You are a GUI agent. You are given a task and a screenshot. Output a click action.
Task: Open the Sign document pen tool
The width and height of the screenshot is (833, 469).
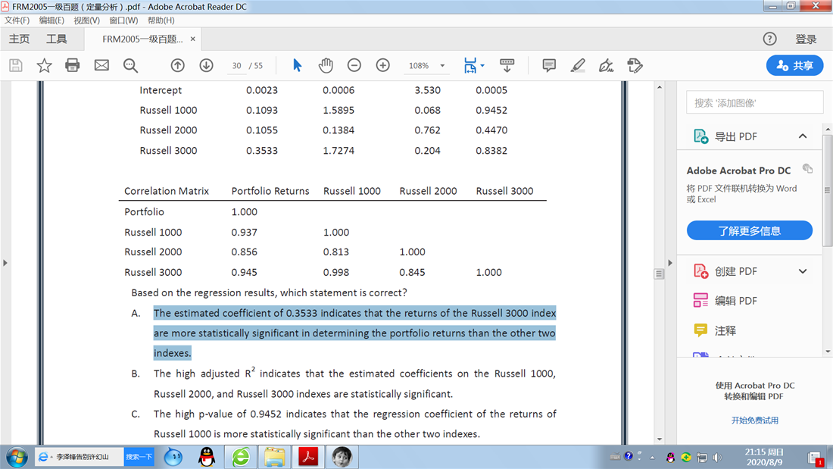(606, 65)
